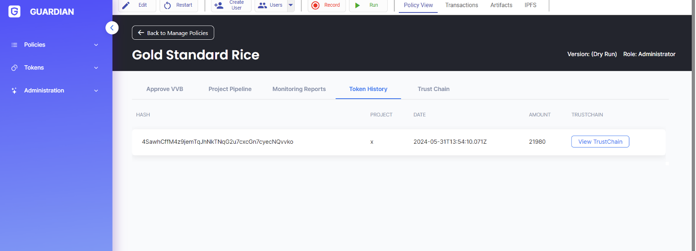Click the Guardian logo icon

pos(14,12)
